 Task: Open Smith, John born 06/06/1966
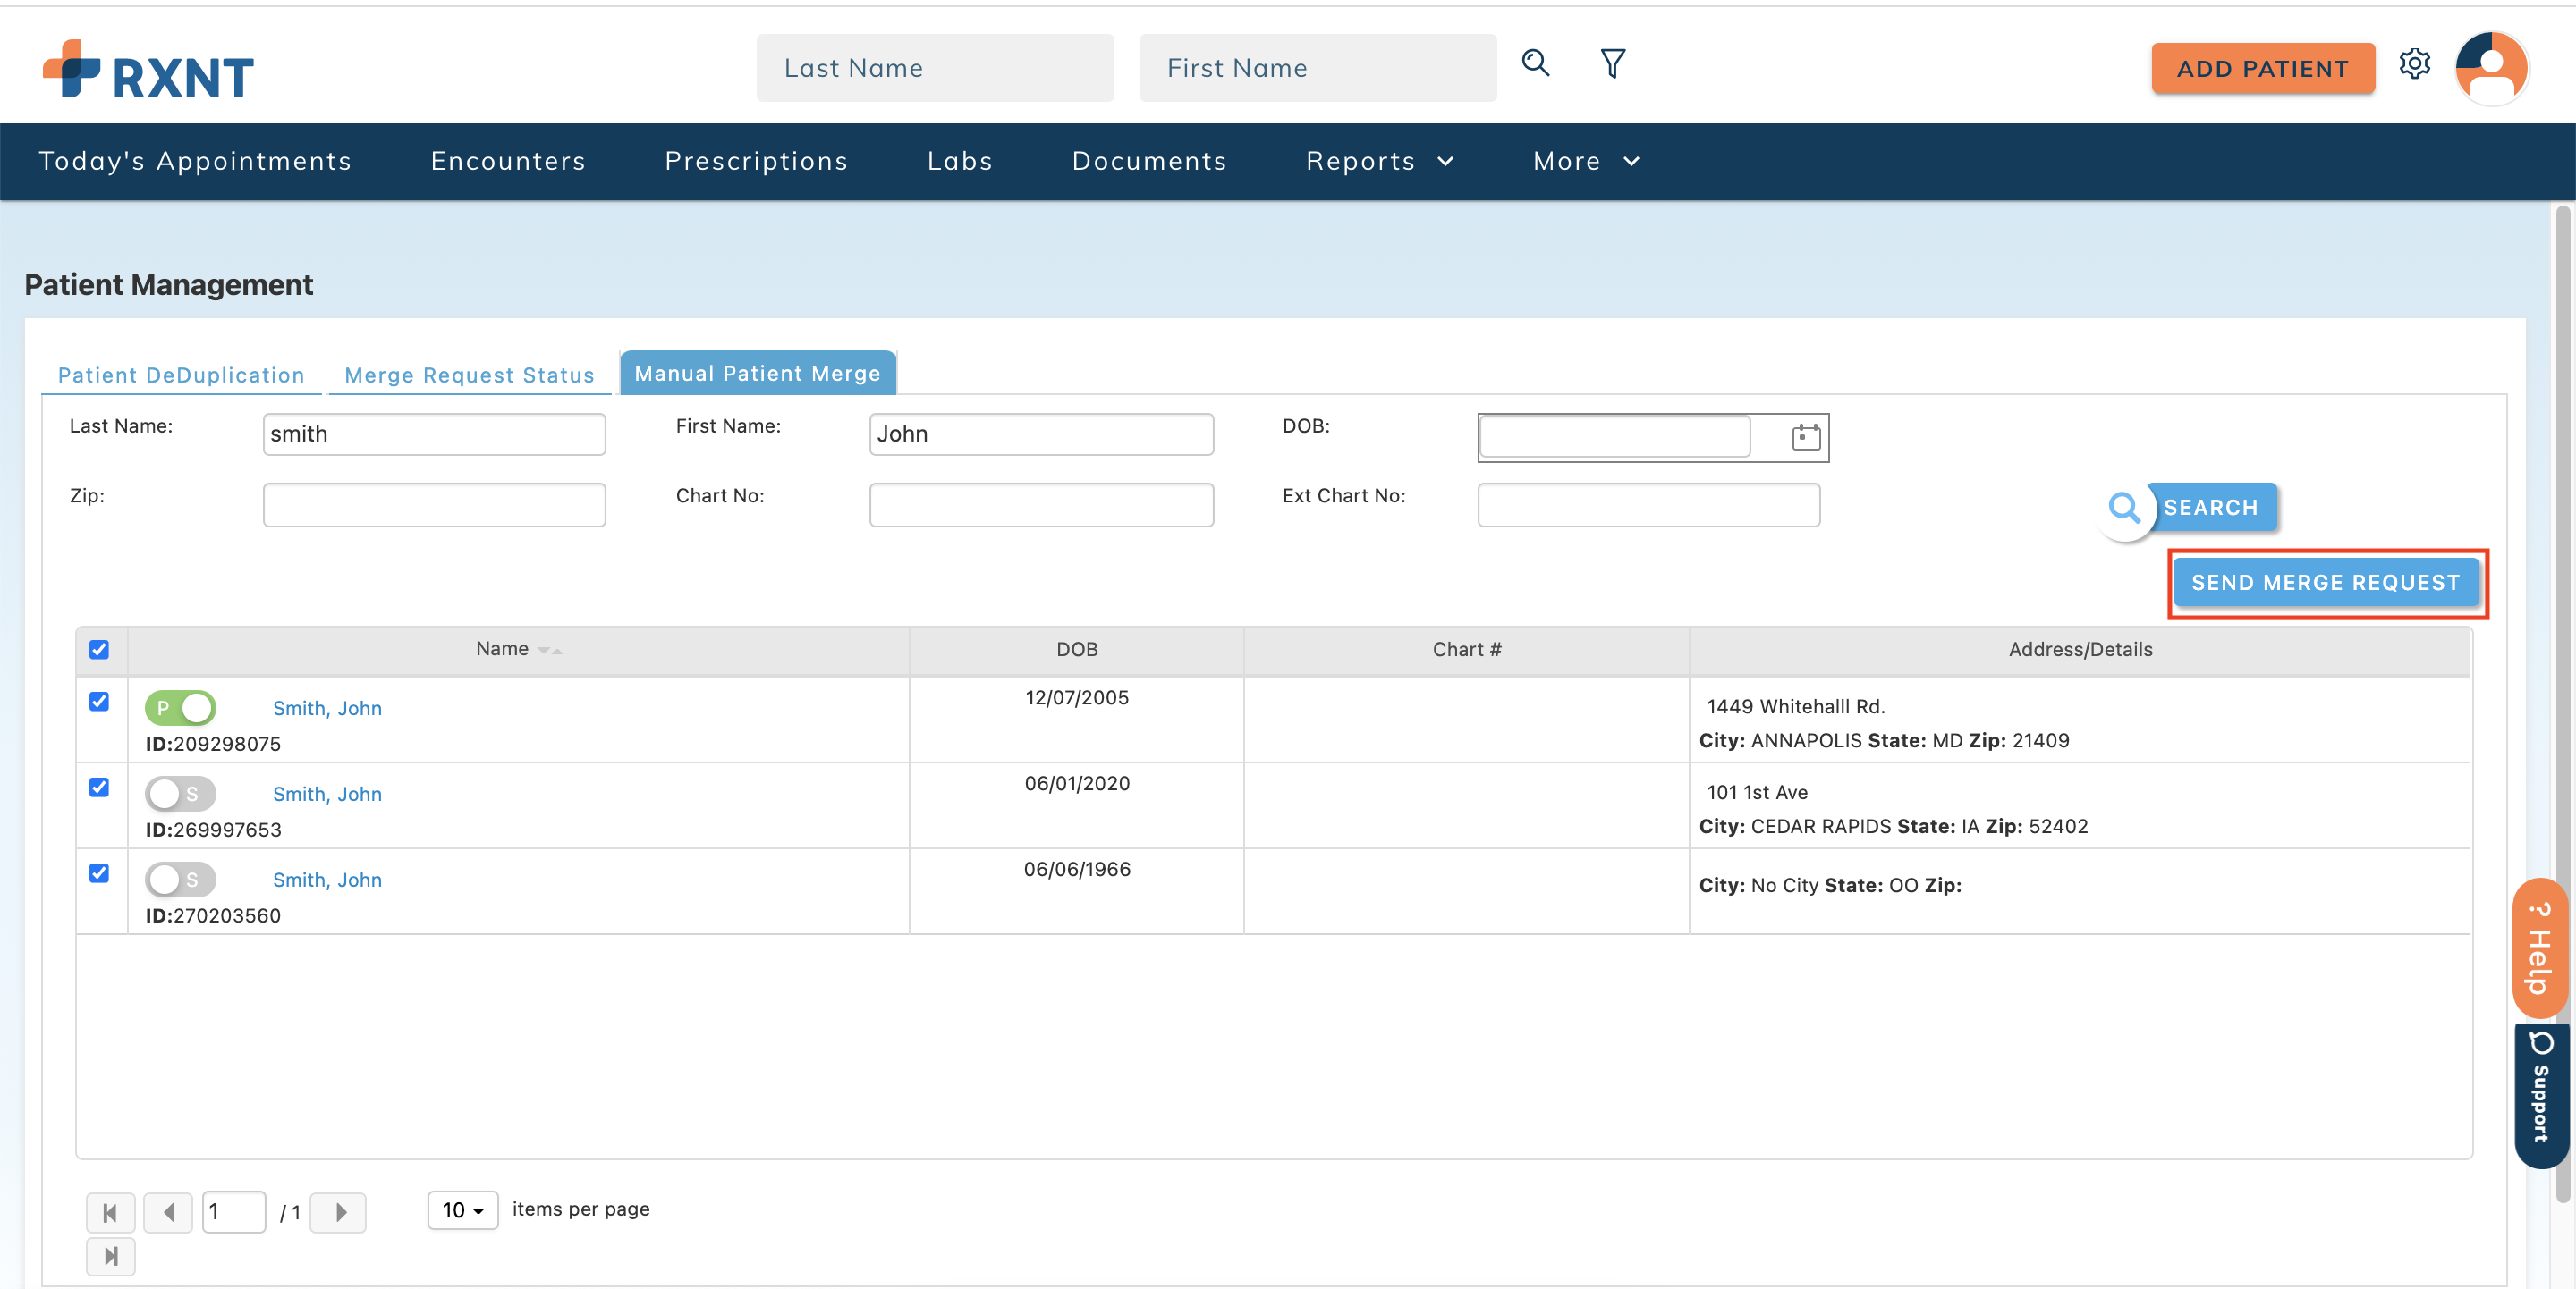tap(327, 880)
